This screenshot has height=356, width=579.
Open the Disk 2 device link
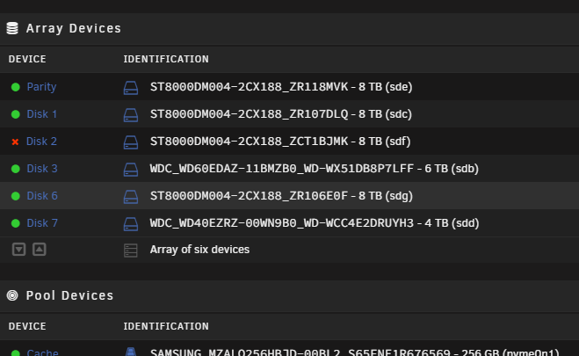tap(41, 142)
